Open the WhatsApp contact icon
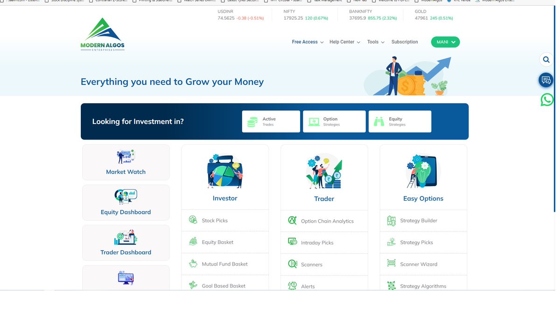Screen dimensions: 560x315 [546, 99]
